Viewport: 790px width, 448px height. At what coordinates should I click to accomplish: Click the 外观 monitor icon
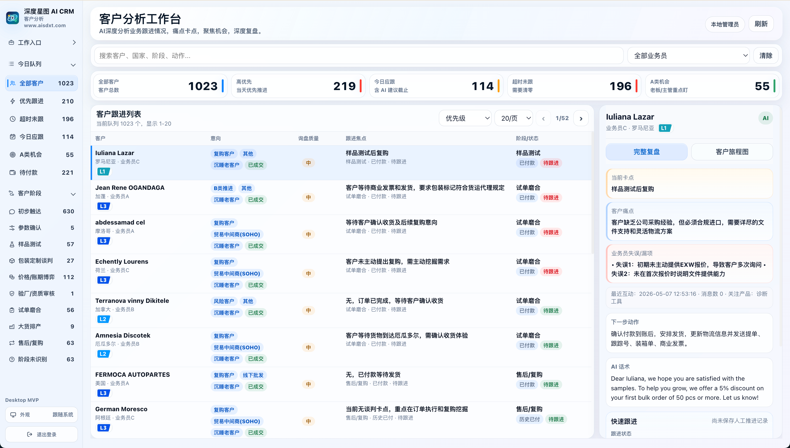(x=13, y=415)
